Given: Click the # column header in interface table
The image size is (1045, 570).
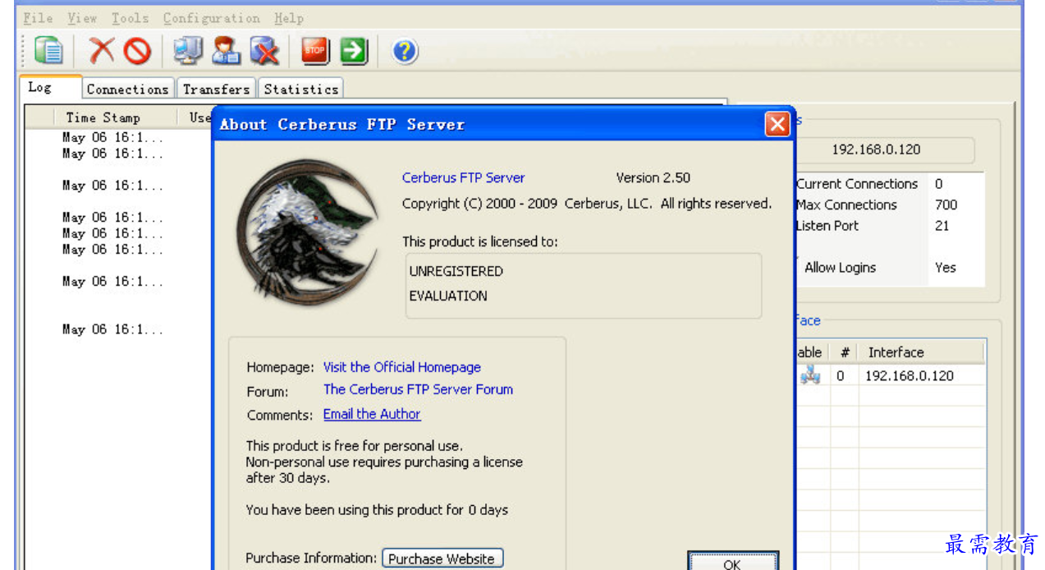Looking at the screenshot, I should pyautogui.click(x=845, y=352).
